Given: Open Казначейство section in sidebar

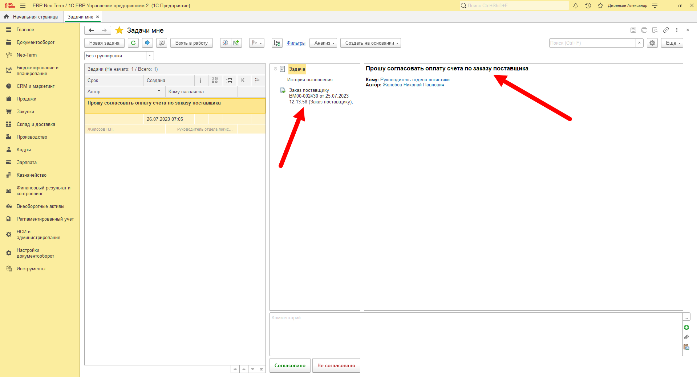Looking at the screenshot, I should click(32, 175).
